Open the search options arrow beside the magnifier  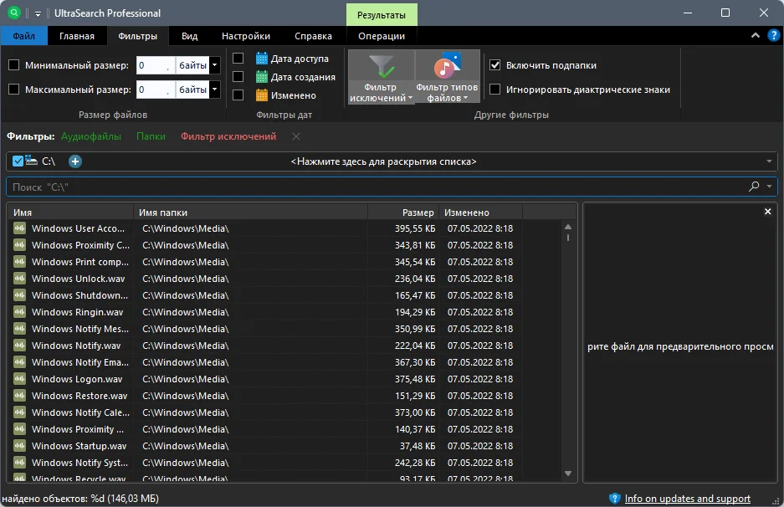click(x=769, y=187)
